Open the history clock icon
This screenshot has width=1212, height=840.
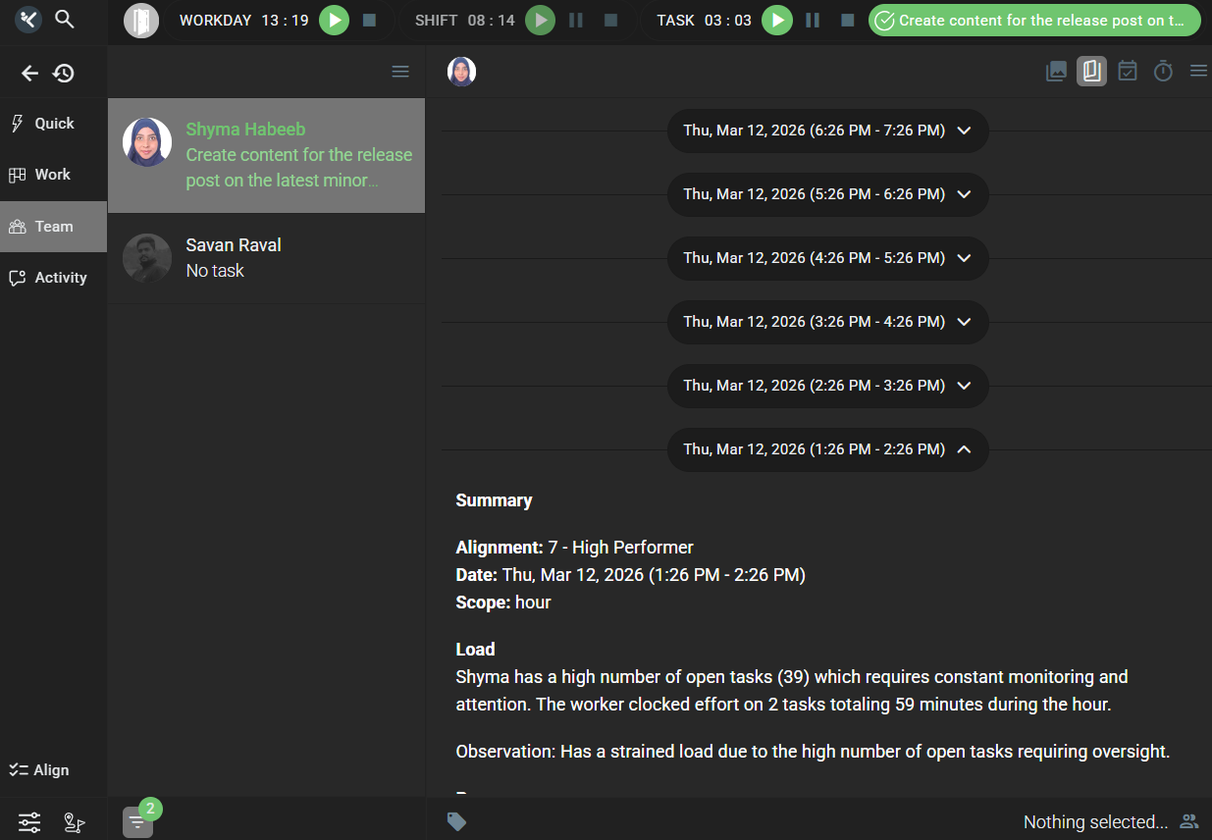click(64, 74)
